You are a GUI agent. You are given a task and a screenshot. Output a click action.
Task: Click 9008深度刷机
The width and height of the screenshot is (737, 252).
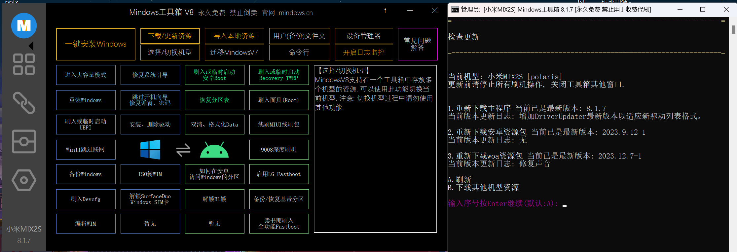click(279, 150)
